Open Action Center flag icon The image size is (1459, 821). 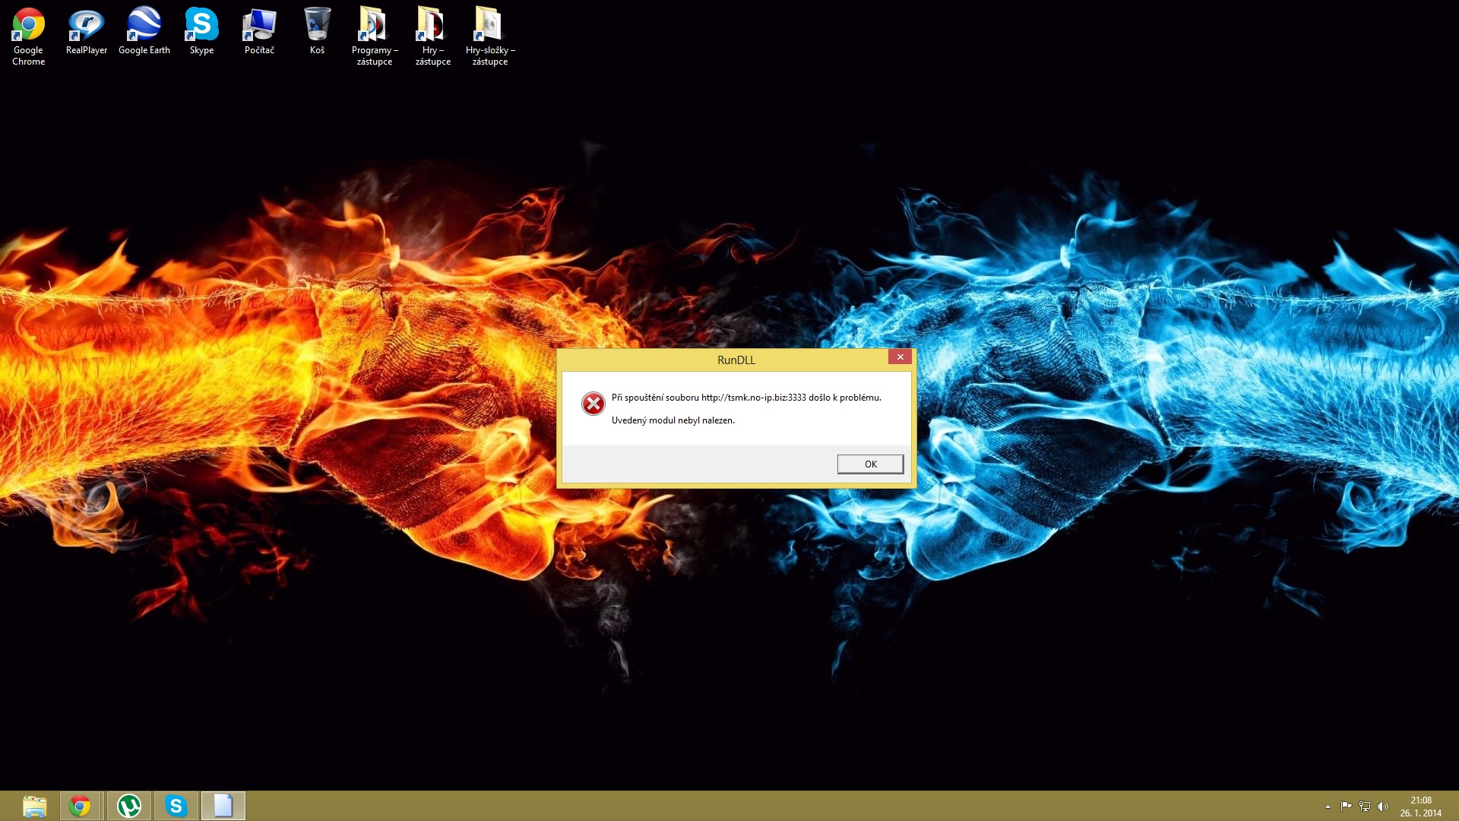1346,807
